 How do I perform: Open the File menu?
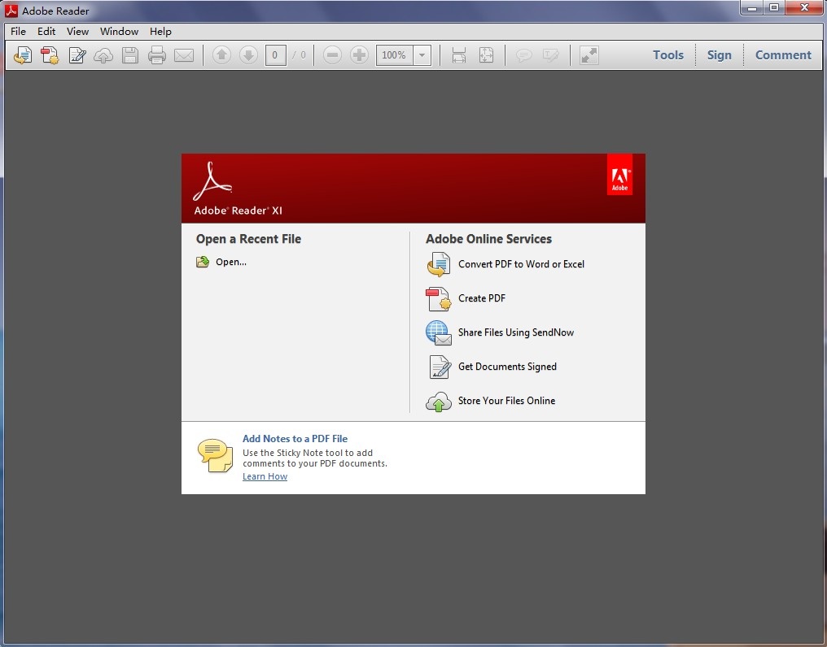tap(17, 31)
